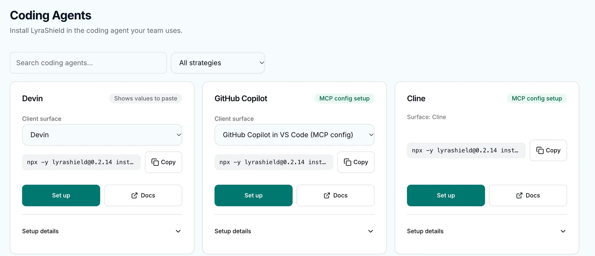Click Set up button for GitHub Copilot
The height and width of the screenshot is (256, 595).
(254, 196)
